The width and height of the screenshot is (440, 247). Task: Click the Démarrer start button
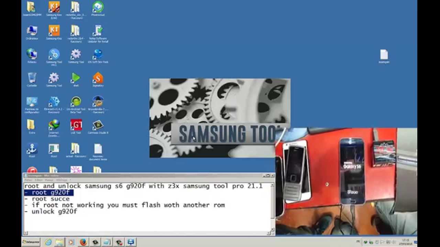pos(31,242)
